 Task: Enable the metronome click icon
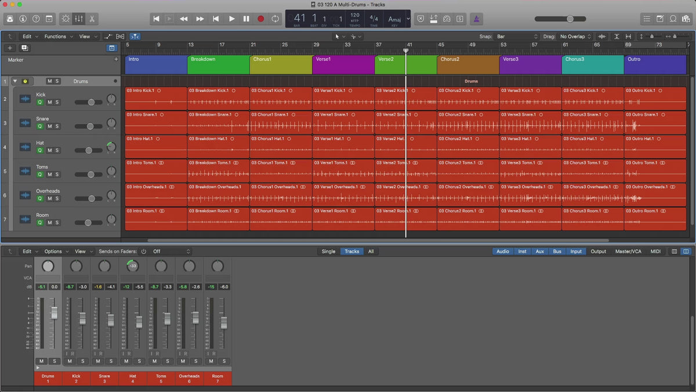pyautogui.click(x=476, y=19)
